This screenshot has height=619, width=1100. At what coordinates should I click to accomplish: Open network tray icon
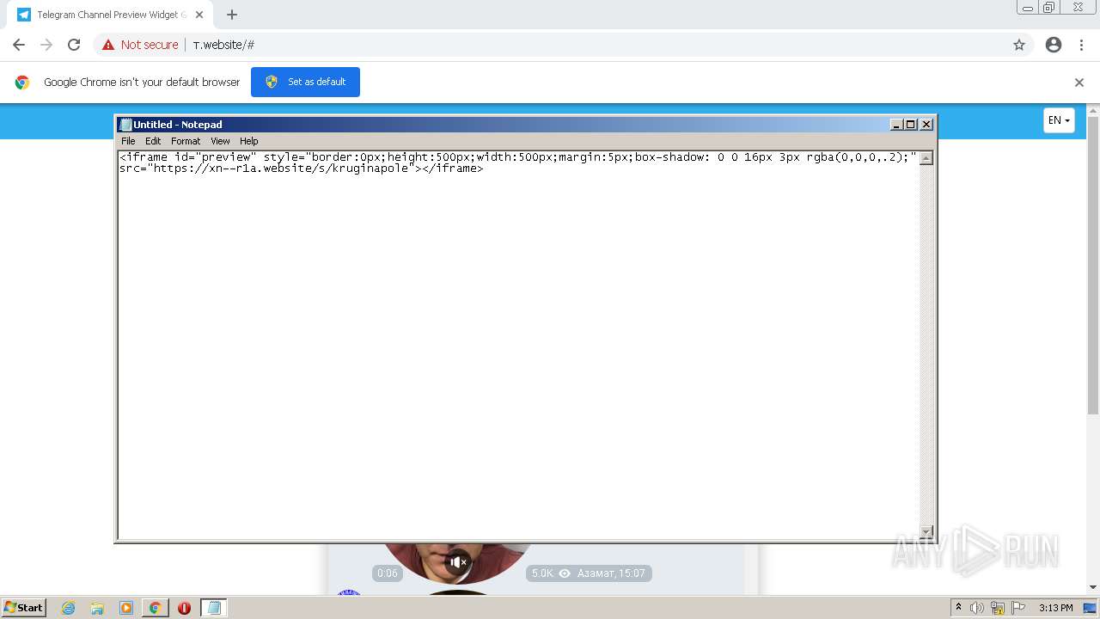pyautogui.click(x=998, y=608)
